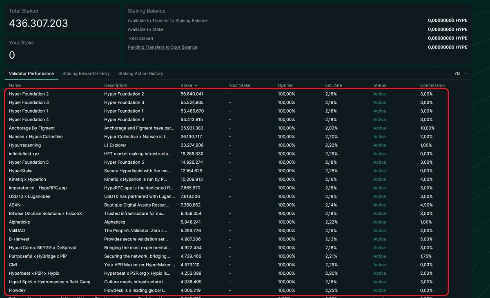Select the Hyper Foundation 1 validator name

pos(29,111)
